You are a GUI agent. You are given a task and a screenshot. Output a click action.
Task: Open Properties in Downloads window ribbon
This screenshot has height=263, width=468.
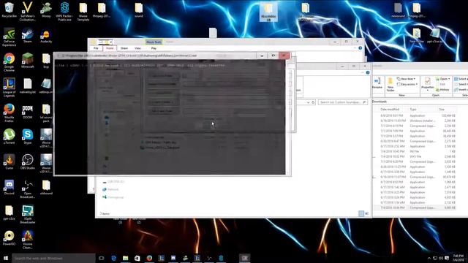pos(427,83)
